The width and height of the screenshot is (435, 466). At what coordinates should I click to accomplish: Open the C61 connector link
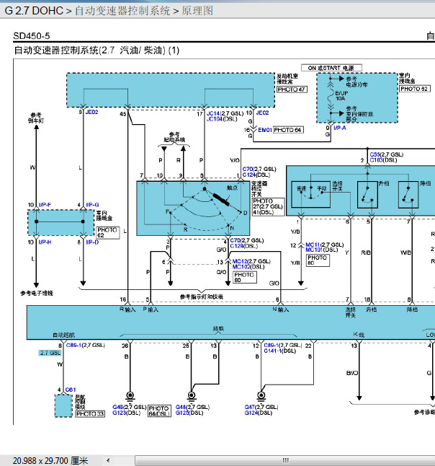[x=71, y=390]
